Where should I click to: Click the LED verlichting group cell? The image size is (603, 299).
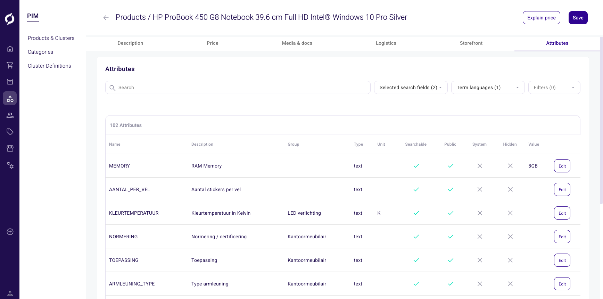304,213
